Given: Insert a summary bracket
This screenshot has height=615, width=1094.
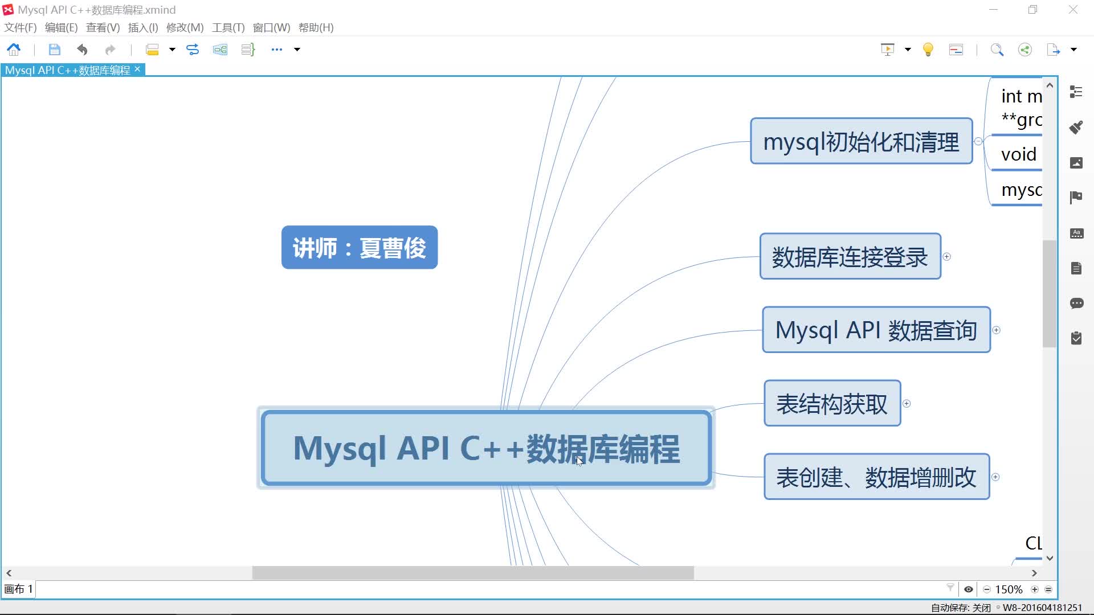Looking at the screenshot, I should (x=248, y=50).
